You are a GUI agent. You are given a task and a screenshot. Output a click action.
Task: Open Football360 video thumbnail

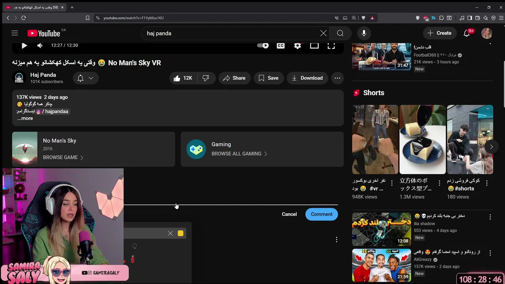[x=382, y=56]
